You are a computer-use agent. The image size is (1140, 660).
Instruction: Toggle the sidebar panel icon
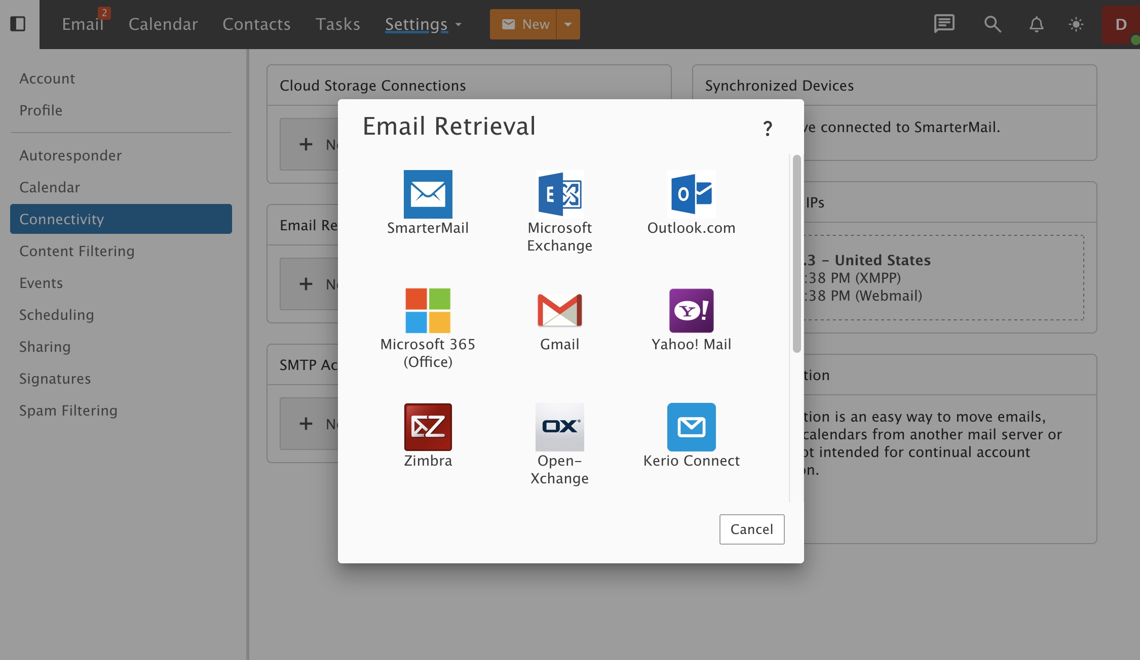(x=18, y=24)
